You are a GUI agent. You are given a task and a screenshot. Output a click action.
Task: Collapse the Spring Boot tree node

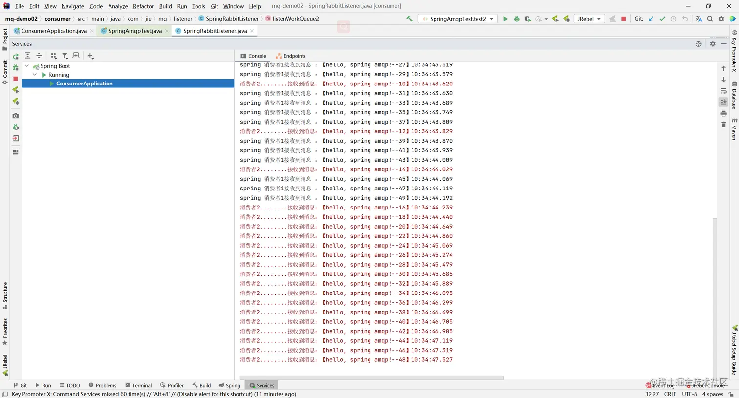pyautogui.click(x=27, y=66)
